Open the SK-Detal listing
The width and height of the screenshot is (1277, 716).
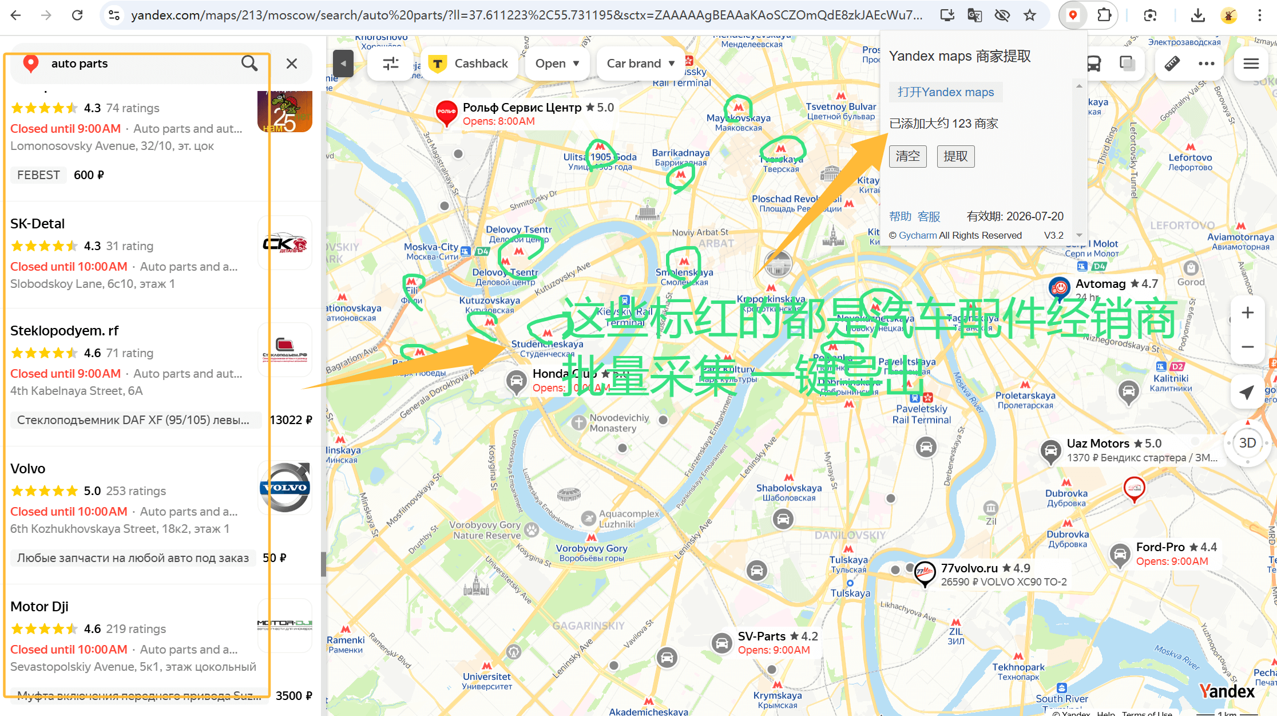tap(37, 224)
